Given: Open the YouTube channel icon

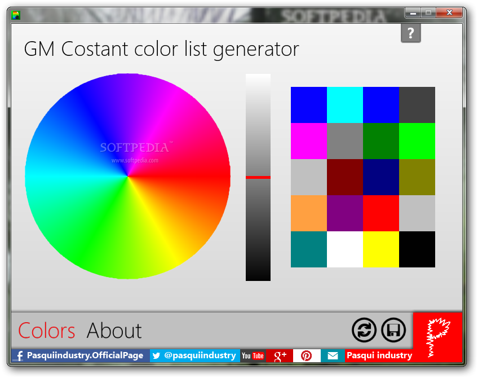Looking at the screenshot, I should (x=253, y=355).
